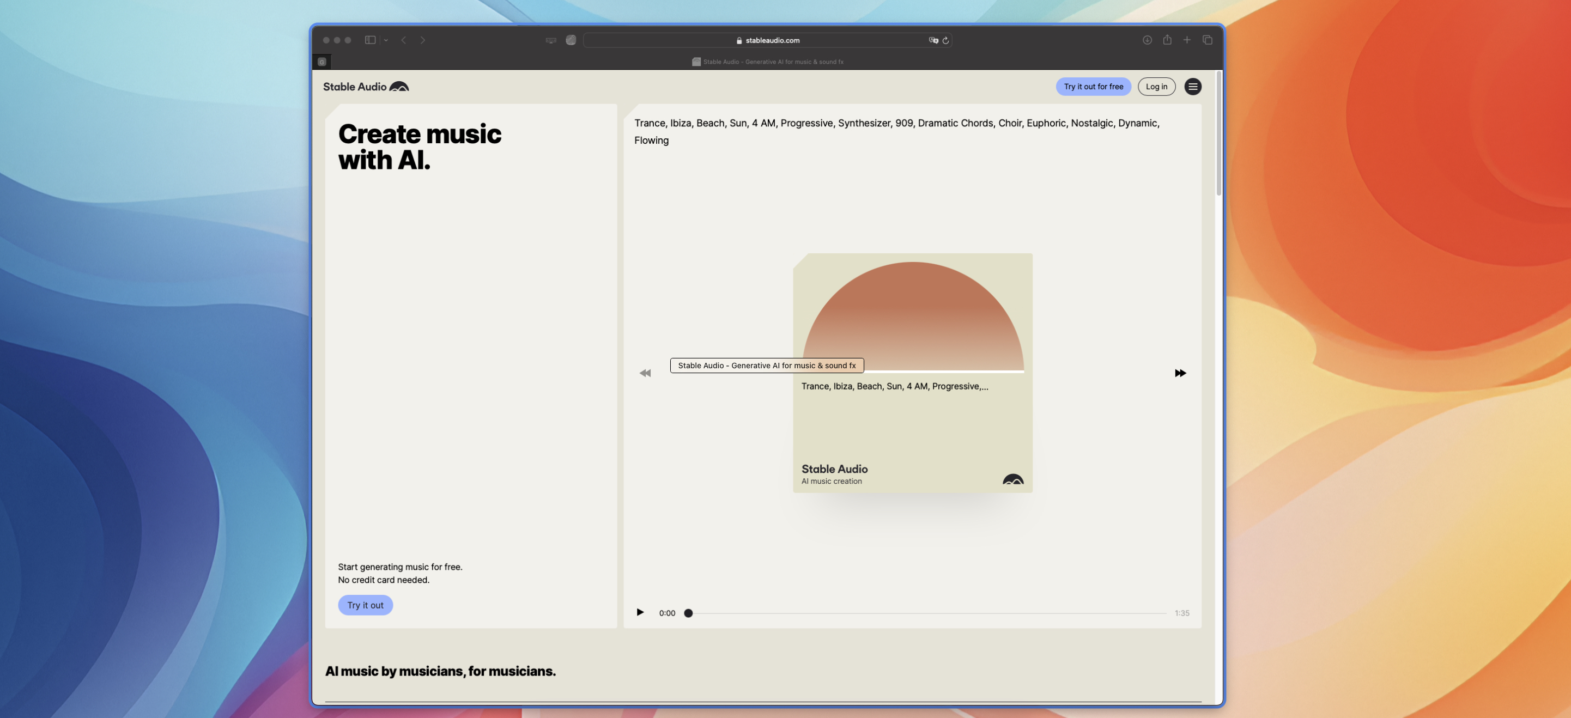Open the pinned G tab
Screen dimensions: 1571x718
pyautogui.click(x=322, y=62)
